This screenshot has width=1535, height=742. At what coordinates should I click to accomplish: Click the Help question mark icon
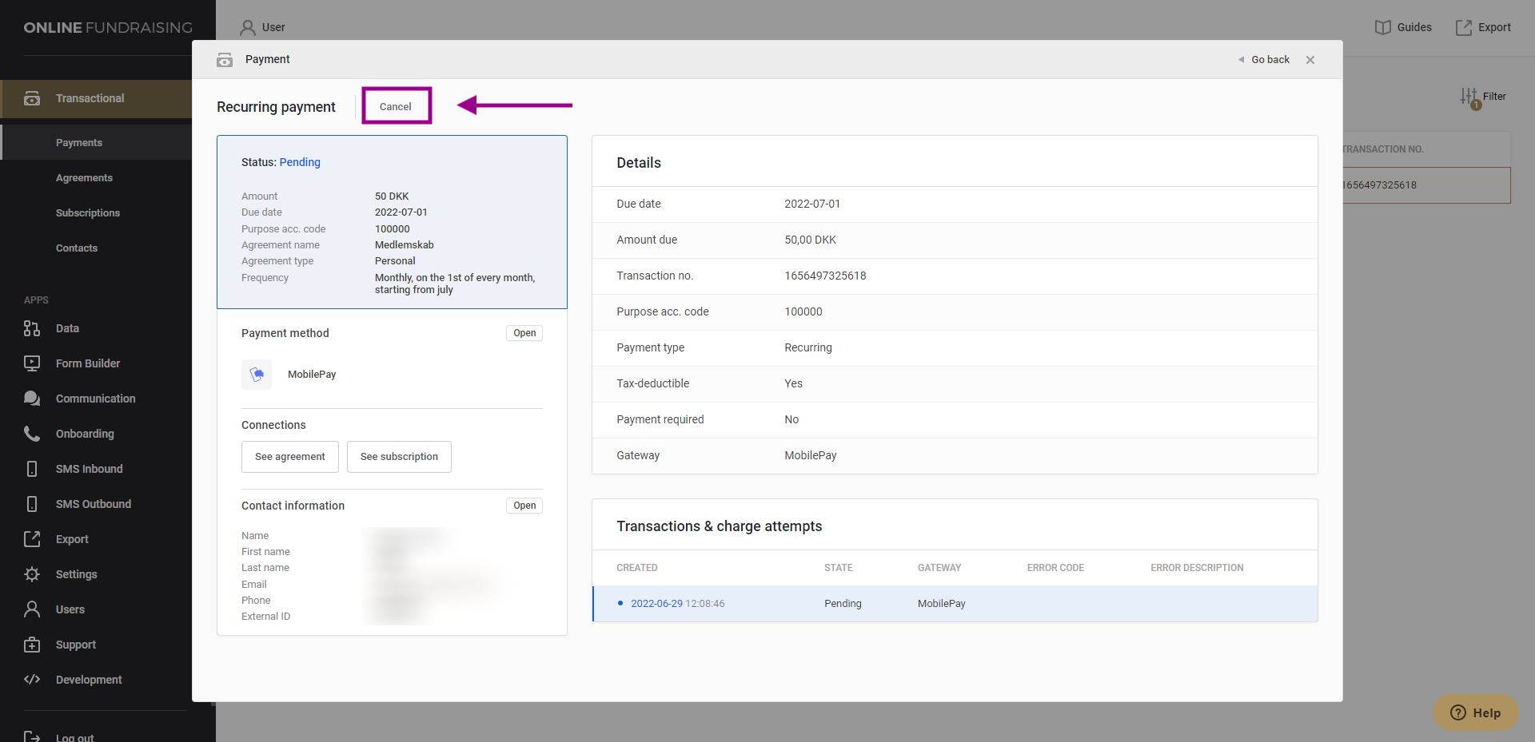tap(1458, 712)
